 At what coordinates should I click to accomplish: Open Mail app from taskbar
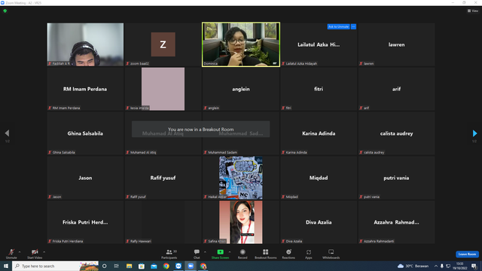(x=154, y=266)
